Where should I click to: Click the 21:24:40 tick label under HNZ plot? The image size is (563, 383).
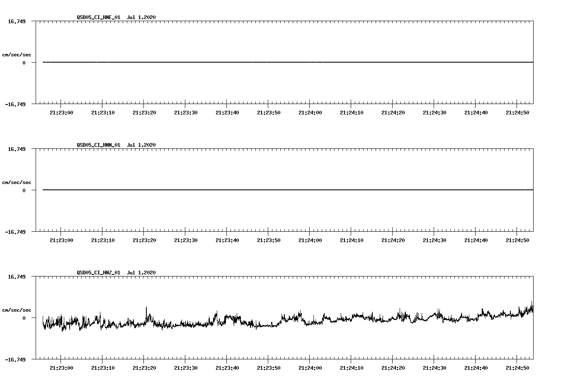(476, 368)
